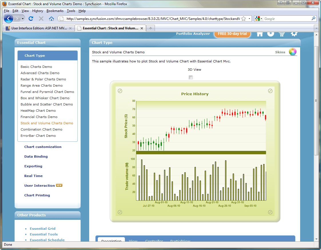Expand the URL history dropdown arrow
This screenshot has height=250, width=321.
[x=249, y=19]
